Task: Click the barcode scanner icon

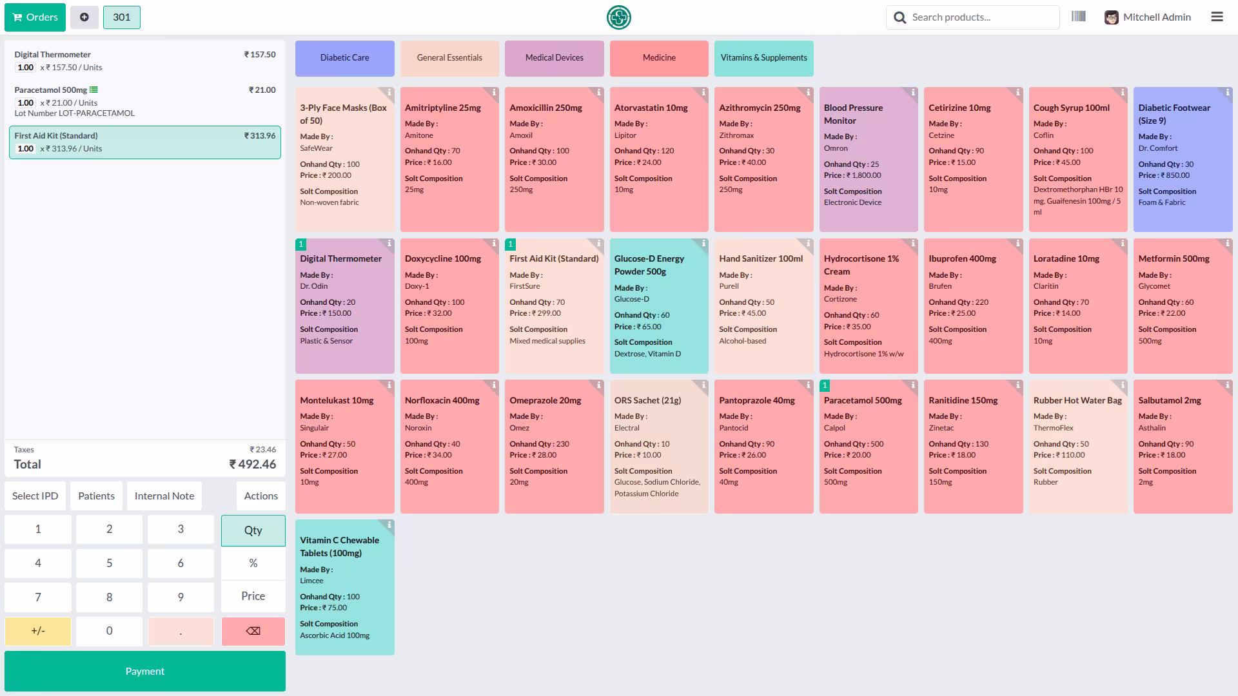Action: tap(1078, 17)
